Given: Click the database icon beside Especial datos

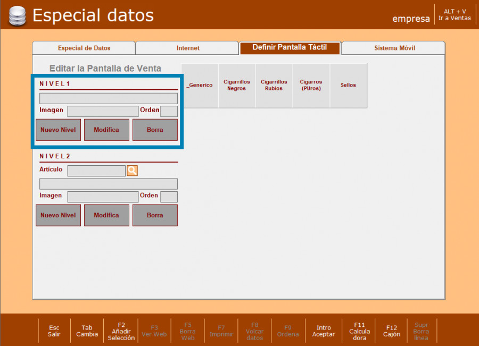Looking at the screenshot, I should click(x=18, y=16).
